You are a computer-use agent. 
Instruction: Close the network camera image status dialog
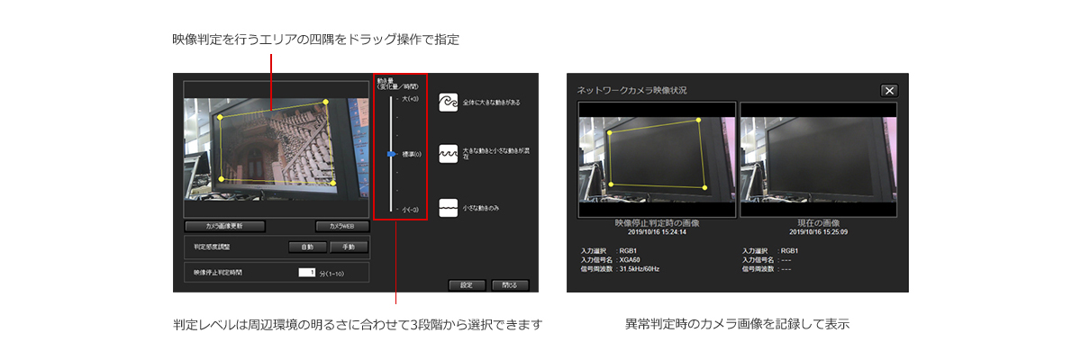pos(888,90)
